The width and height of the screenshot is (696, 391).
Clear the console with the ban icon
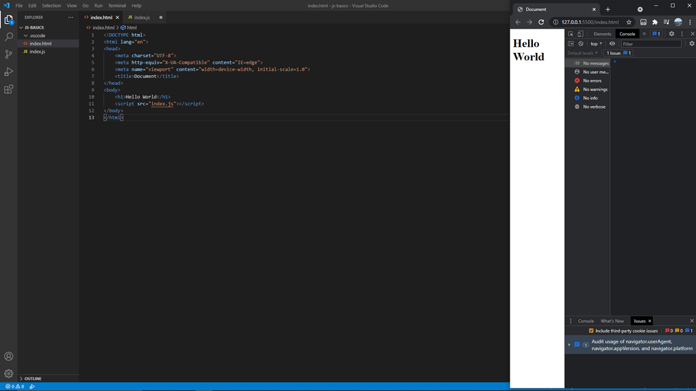[x=580, y=43]
